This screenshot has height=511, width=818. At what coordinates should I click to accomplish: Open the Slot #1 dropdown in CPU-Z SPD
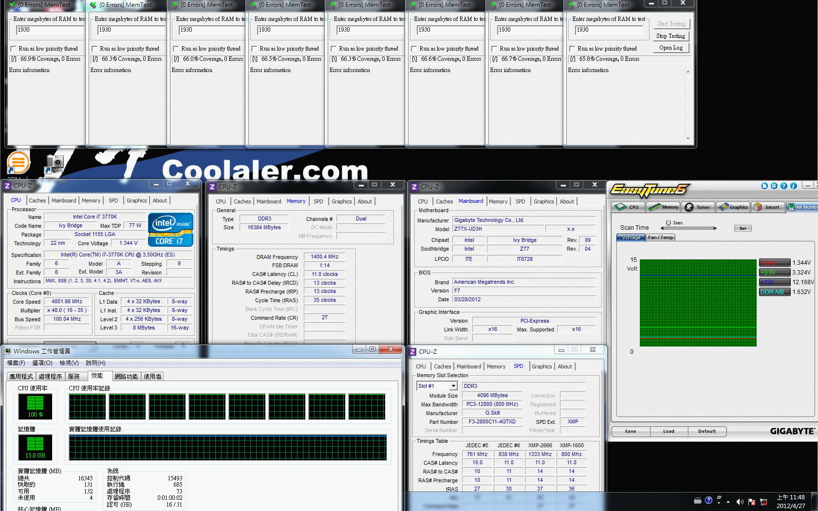pyautogui.click(x=453, y=386)
